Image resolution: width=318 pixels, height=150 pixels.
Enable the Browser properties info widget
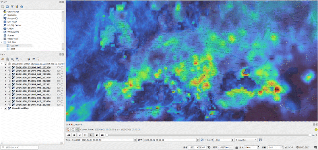pos(21,7)
